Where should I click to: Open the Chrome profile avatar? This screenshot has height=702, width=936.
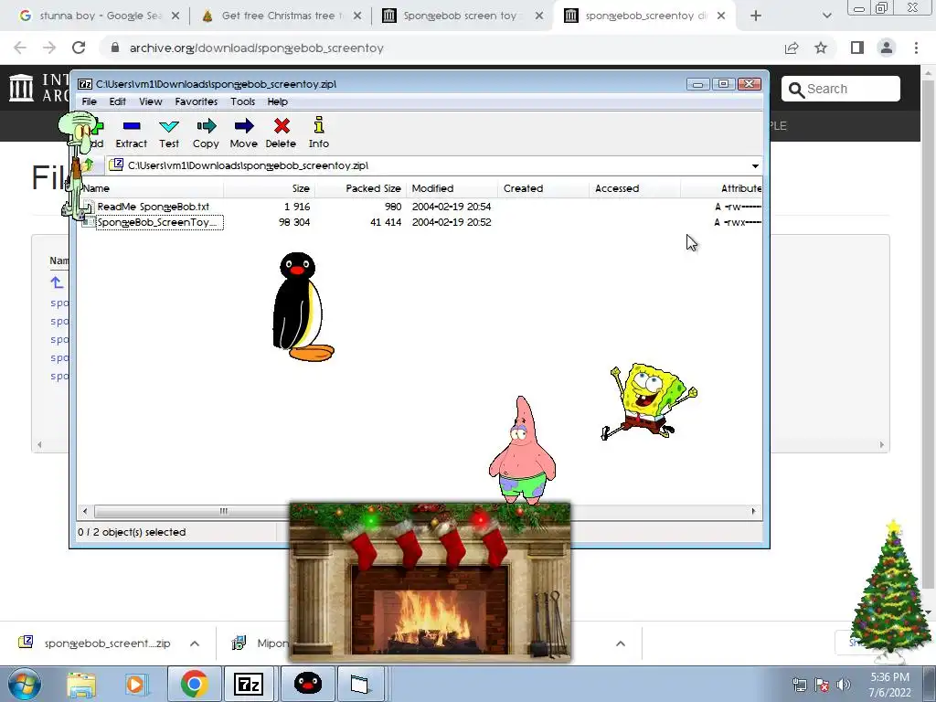click(887, 48)
